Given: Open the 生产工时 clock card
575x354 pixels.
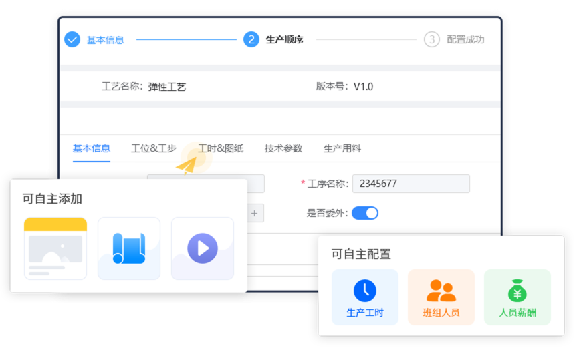Looking at the screenshot, I should click(365, 297).
